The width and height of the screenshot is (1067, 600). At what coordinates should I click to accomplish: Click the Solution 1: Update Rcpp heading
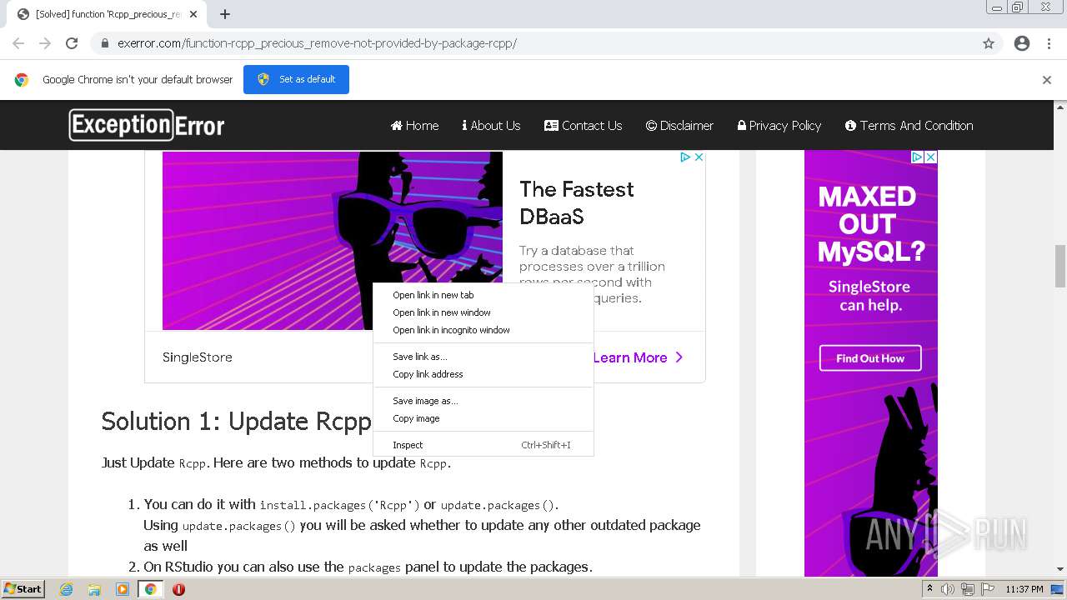pos(236,422)
